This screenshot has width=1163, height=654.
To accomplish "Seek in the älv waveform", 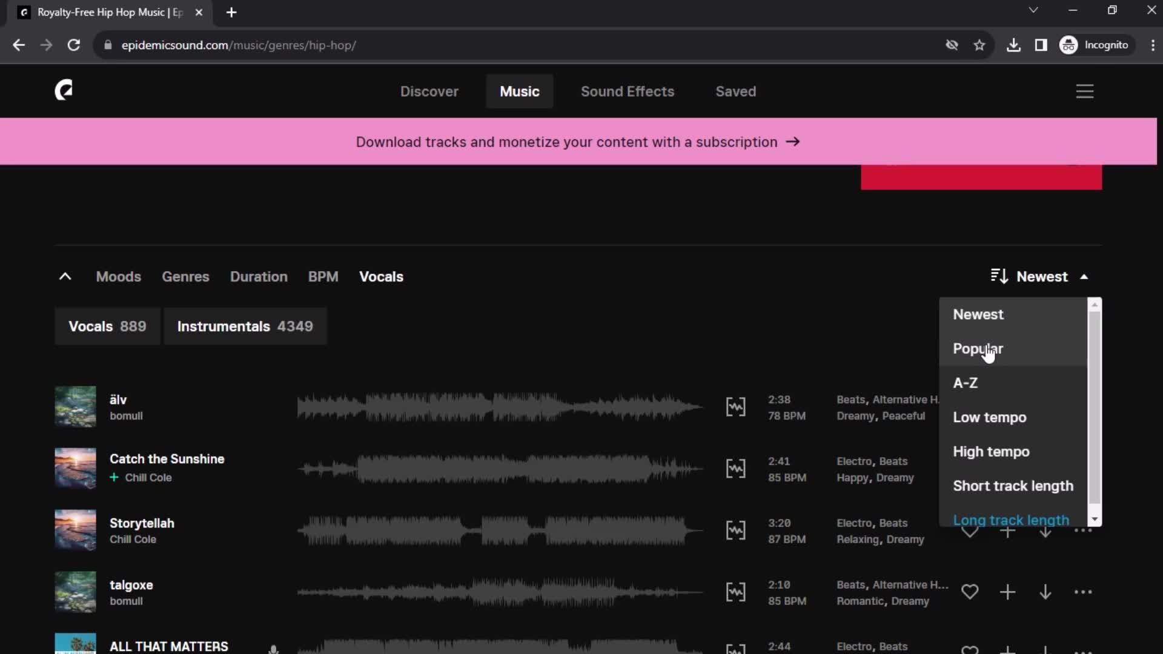I will click(500, 407).
